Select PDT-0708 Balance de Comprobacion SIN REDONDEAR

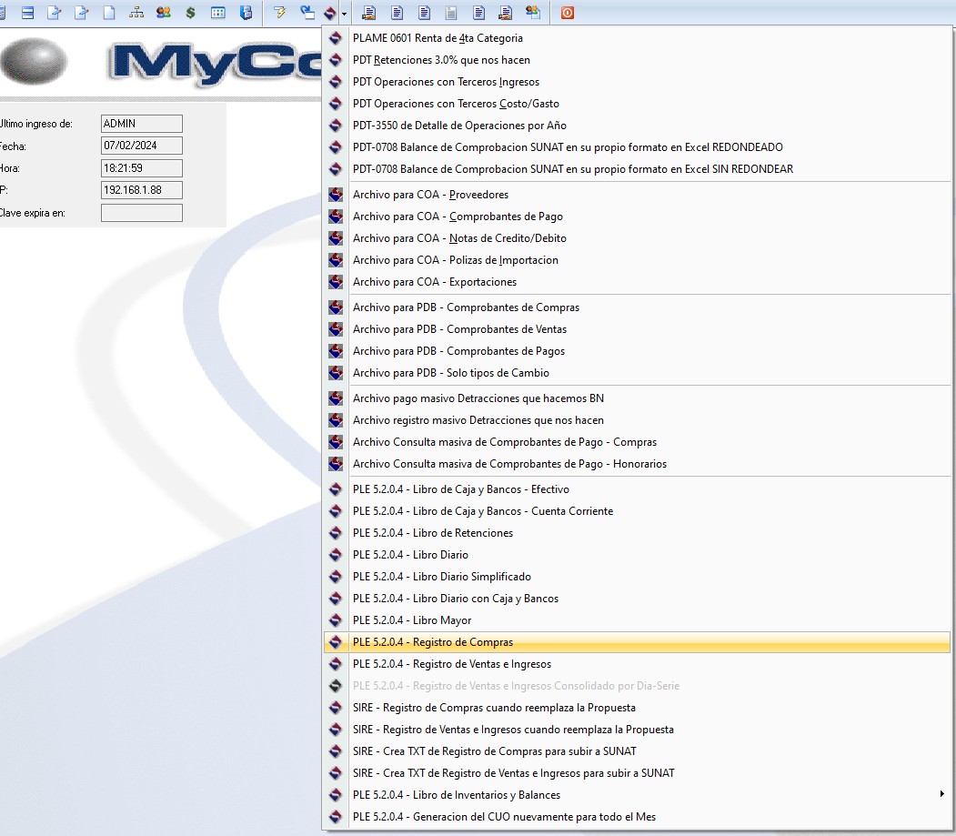tap(572, 169)
